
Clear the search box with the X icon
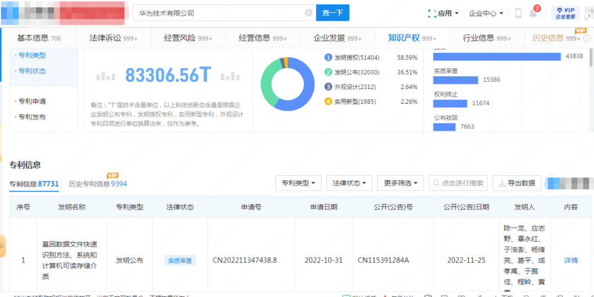(x=309, y=13)
